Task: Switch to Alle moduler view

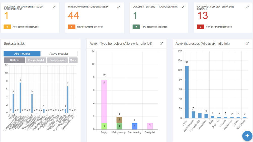Action: click(22, 54)
